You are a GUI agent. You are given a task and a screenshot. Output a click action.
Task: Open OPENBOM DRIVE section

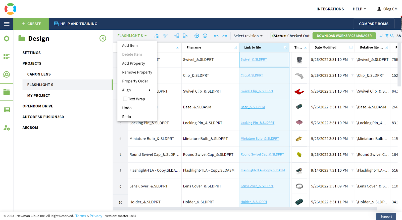pos(38,106)
